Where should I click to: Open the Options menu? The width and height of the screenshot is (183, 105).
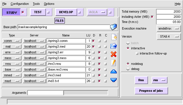(49, 4)
